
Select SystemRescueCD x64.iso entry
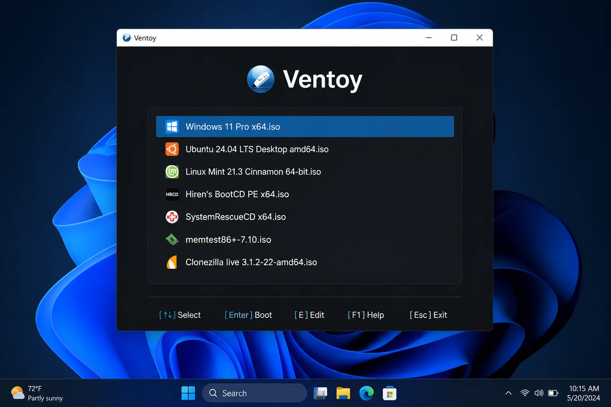[x=305, y=217]
